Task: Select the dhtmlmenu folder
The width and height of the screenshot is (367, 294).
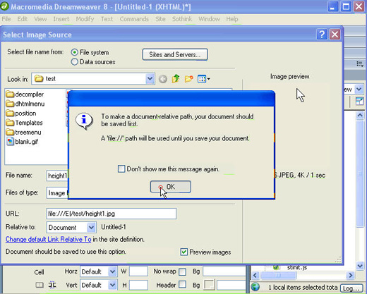Action: 25,104
